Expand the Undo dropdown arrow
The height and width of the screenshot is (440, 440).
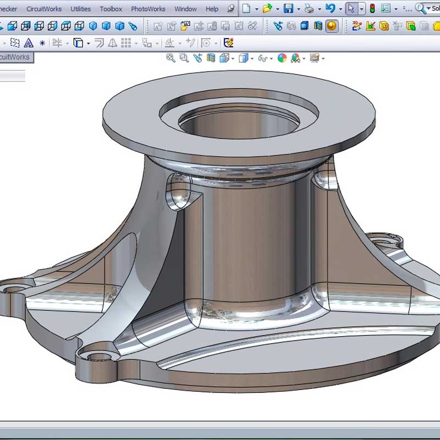point(340,9)
